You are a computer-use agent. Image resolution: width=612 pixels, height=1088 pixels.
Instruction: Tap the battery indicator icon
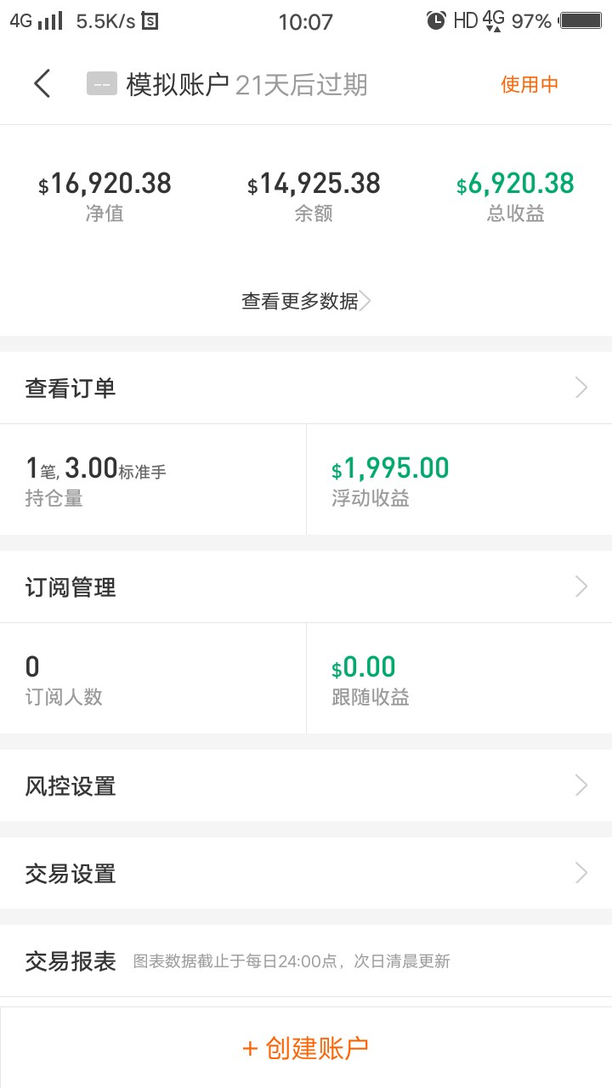click(x=581, y=21)
